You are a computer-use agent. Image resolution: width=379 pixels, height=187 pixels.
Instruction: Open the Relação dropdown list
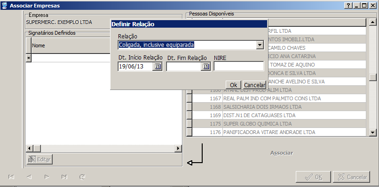click(x=260, y=45)
